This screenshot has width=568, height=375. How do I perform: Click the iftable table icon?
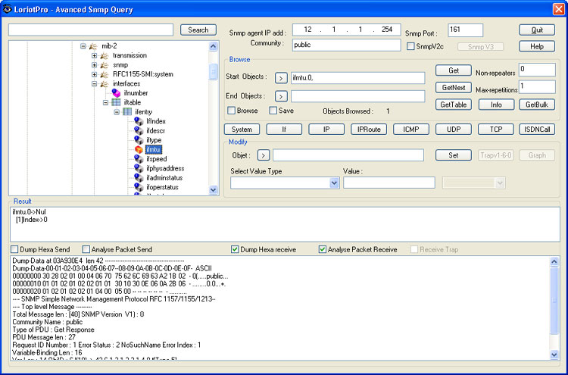coord(116,102)
